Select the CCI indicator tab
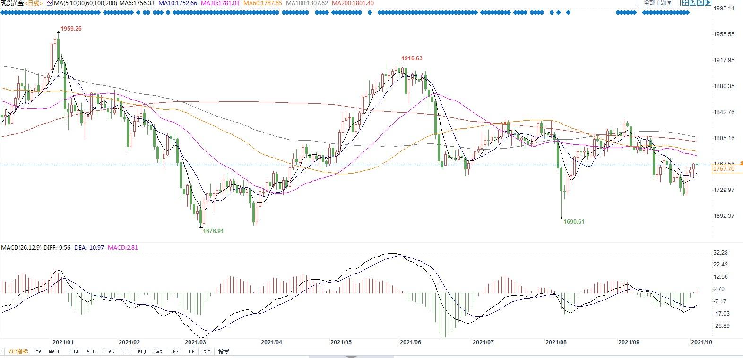 pyautogui.click(x=125, y=351)
